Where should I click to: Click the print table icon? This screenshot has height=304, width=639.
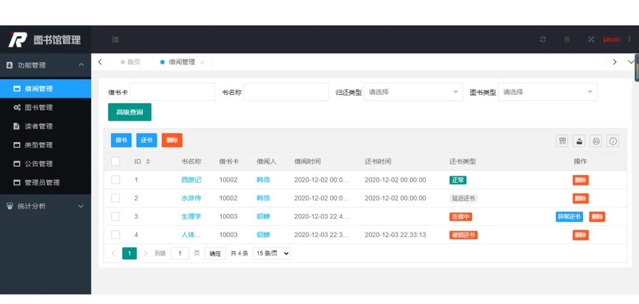[596, 141]
